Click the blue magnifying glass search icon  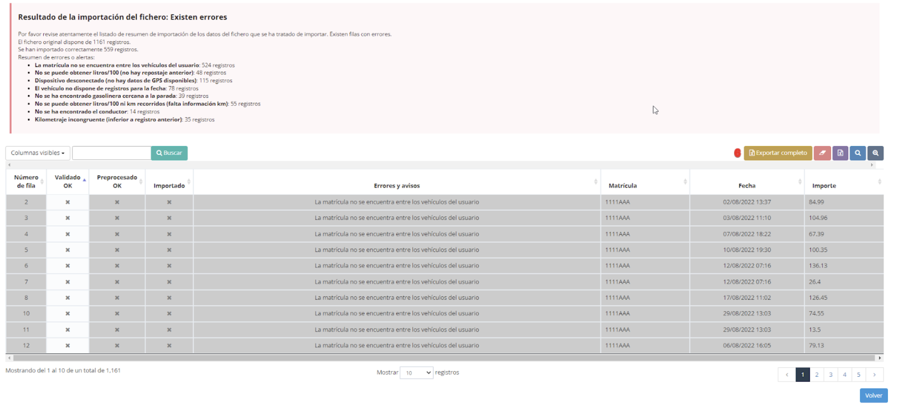point(858,153)
